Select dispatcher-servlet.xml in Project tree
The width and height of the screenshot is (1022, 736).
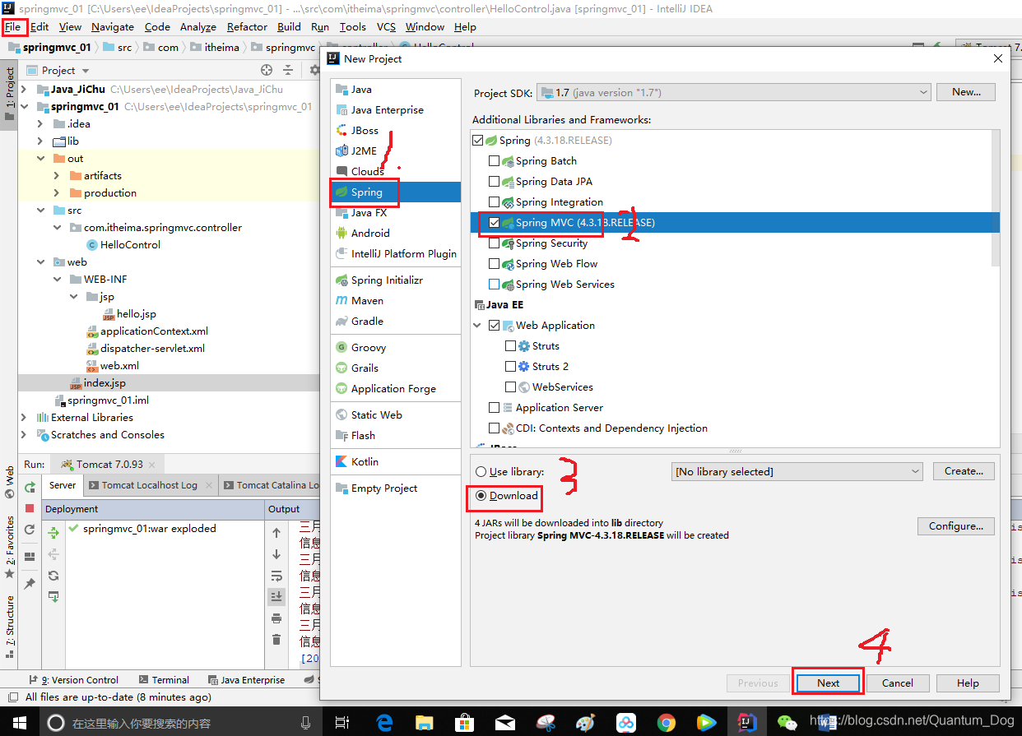152,349
